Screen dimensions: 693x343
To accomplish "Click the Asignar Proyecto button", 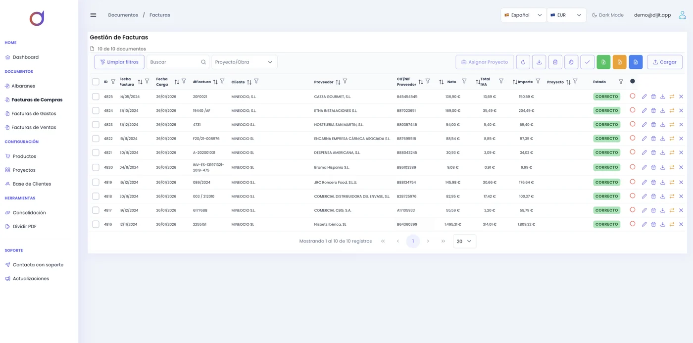I will (x=485, y=62).
